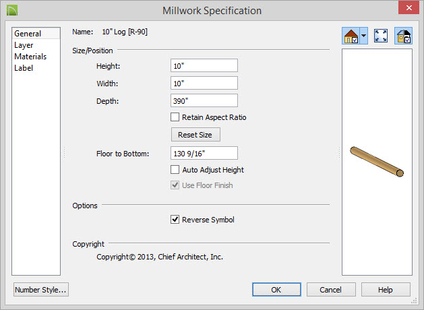Open the Materials panel

click(30, 57)
